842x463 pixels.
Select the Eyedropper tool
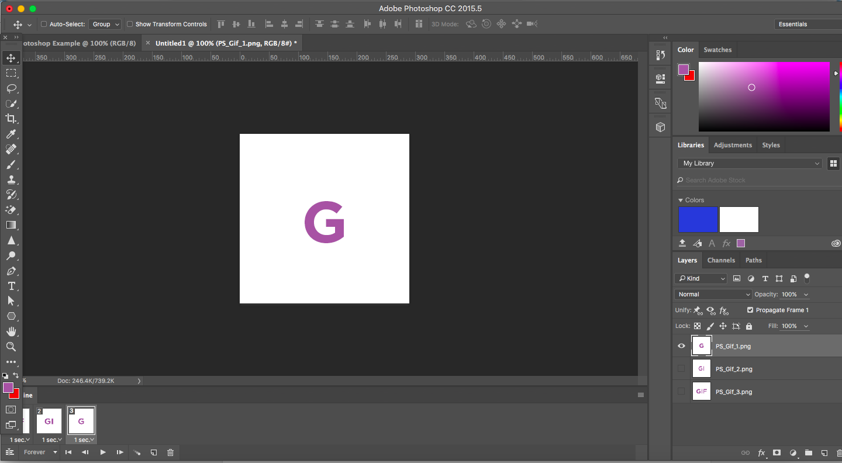(x=11, y=134)
